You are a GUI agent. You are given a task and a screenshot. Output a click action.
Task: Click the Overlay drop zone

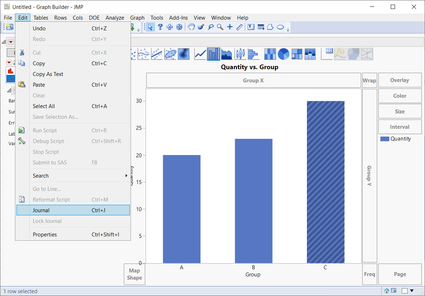tap(400, 80)
